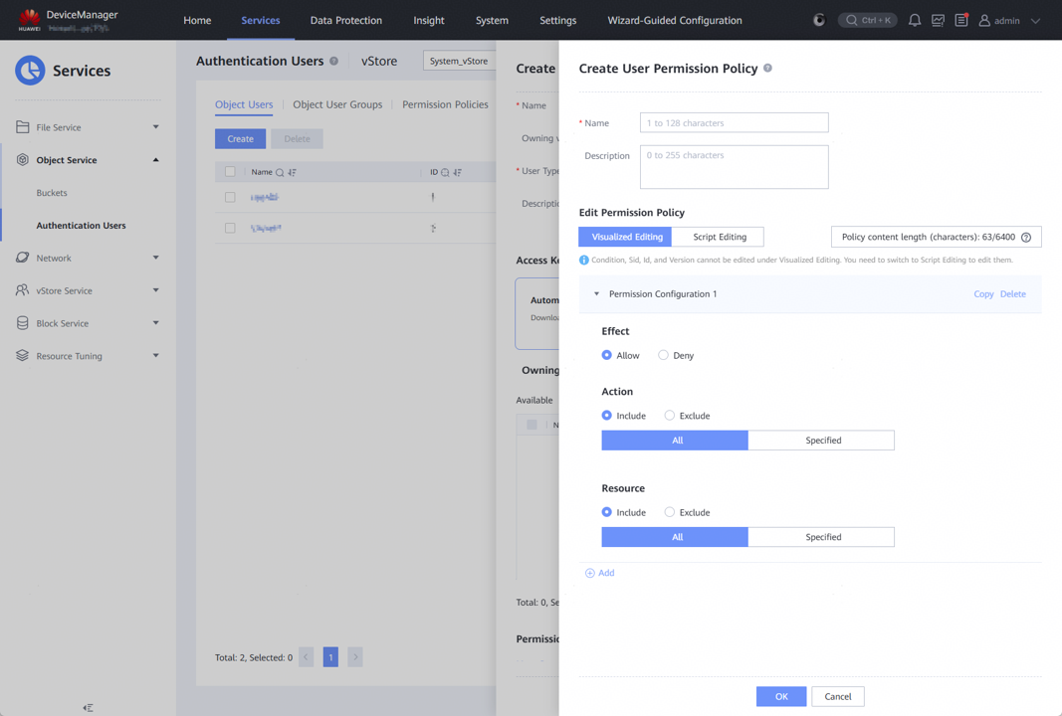Choose Exclude under Action
This screenshot has width=1062, height=716.
669,416
